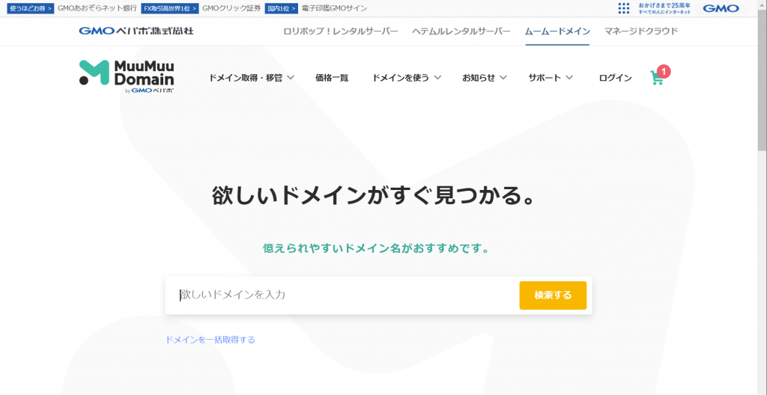The image size is (767, 395).
Task: Switch to the マネージドクラウド tab
Action: [x=641, y=31]
